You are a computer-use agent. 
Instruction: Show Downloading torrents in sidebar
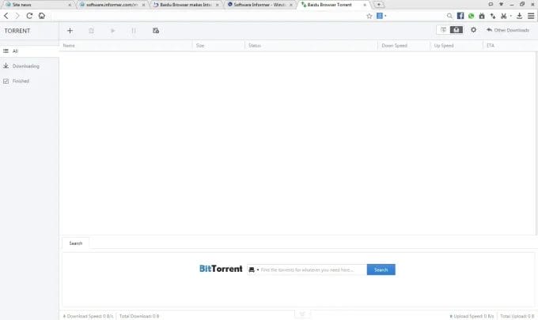pos(25,66)
